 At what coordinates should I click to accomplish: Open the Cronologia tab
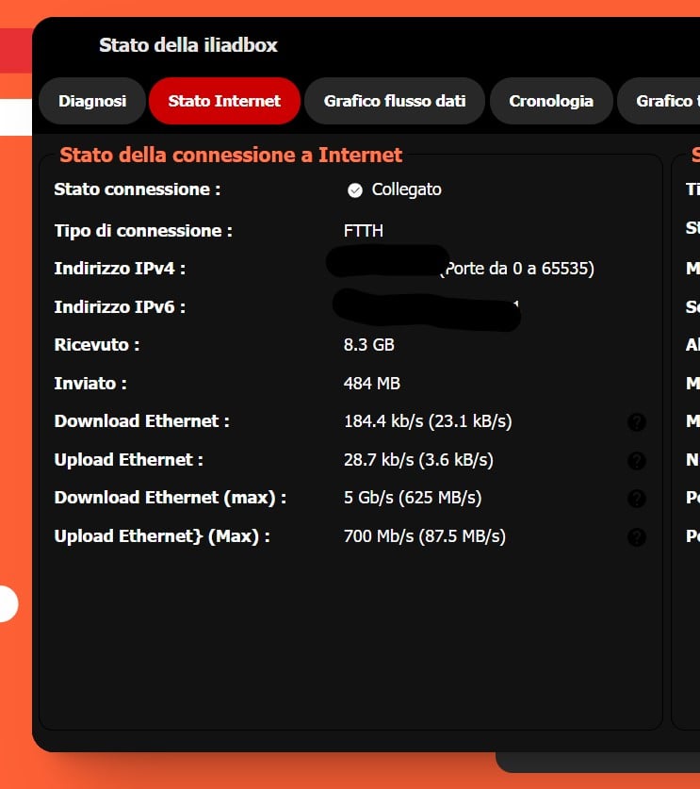[x=551, y=101]
